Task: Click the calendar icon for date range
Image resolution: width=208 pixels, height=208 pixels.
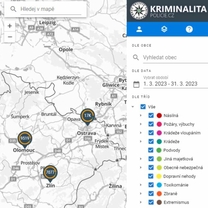Action: click(136, 84)
